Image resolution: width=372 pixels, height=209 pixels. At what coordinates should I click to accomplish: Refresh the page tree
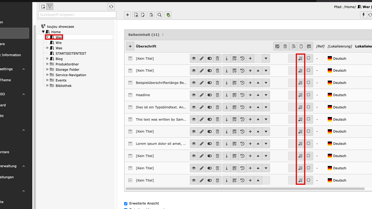pyautogui.click(x=111, y=7)
